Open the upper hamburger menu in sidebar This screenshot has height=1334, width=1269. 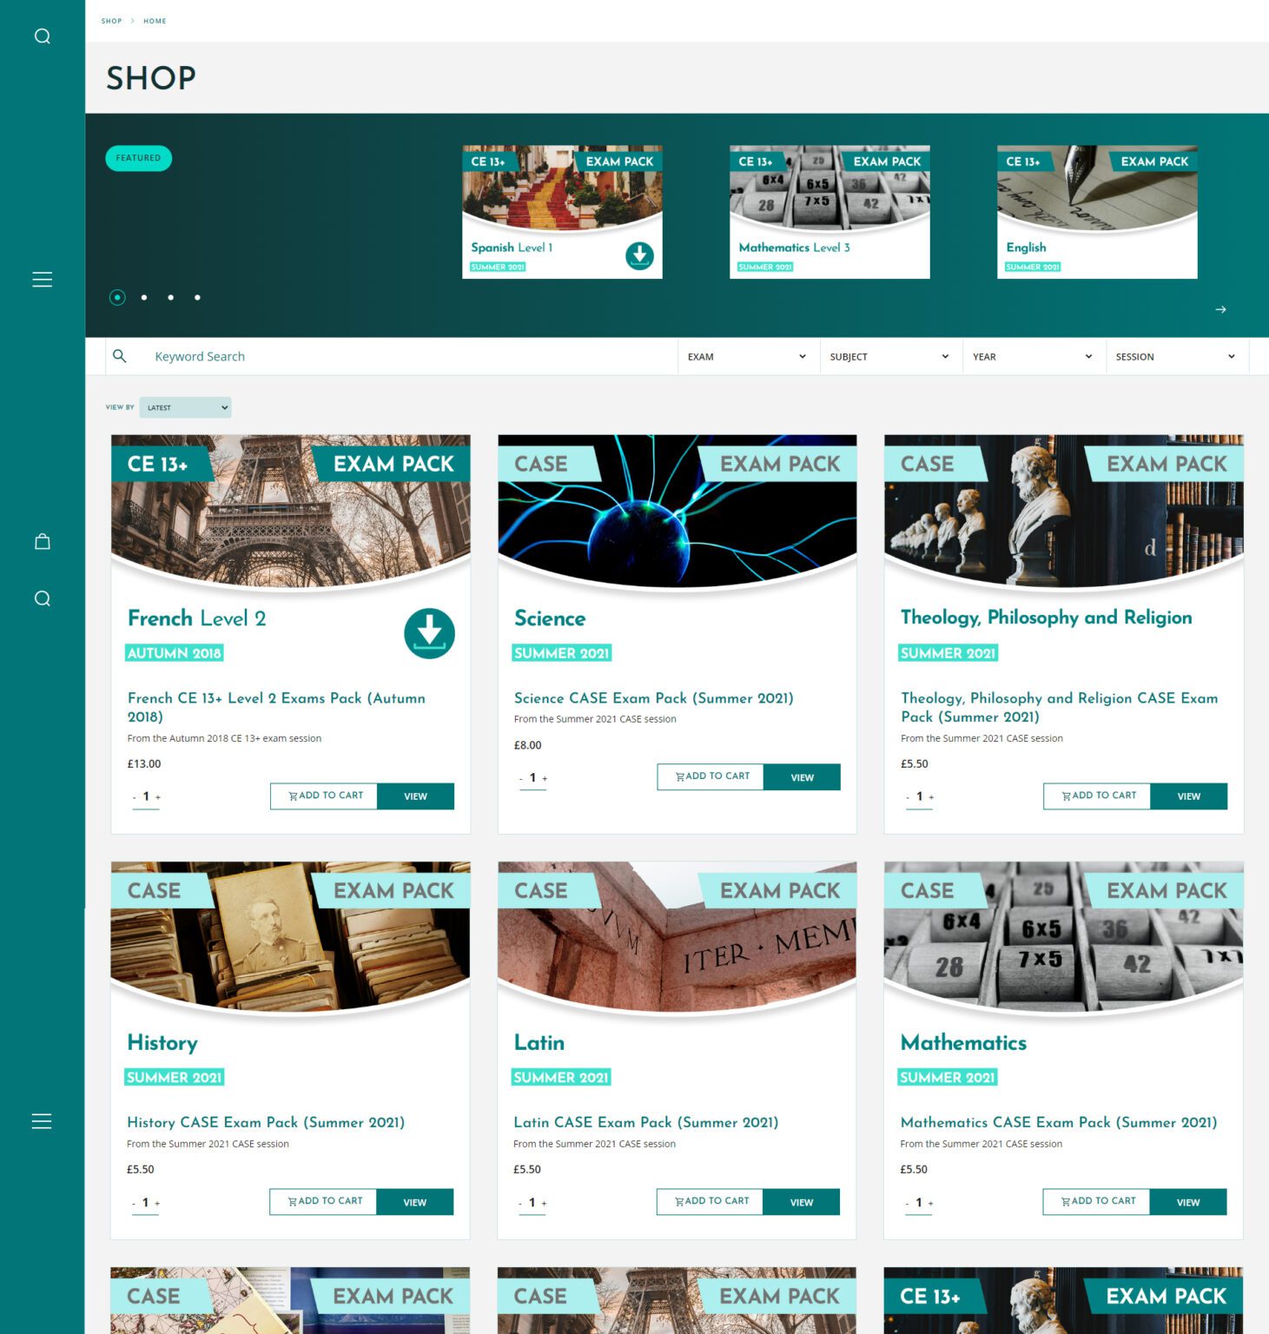[x=42, y=280]
